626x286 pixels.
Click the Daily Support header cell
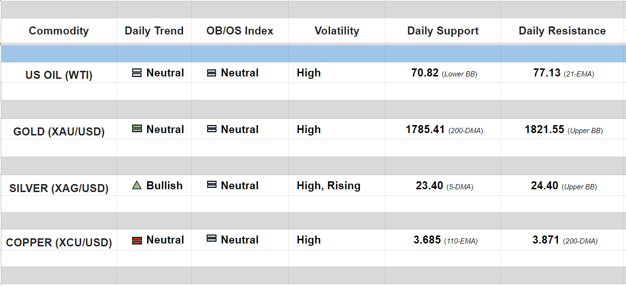coord(443,31)
